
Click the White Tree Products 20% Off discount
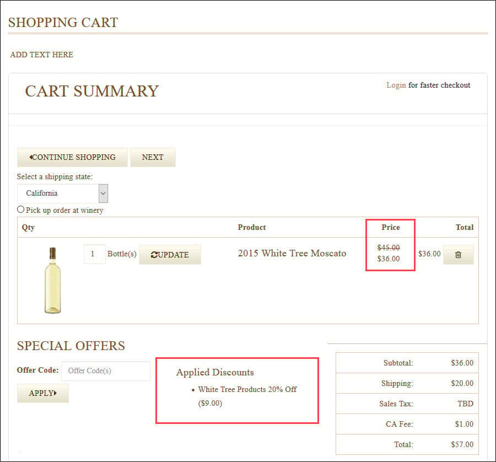247,389
